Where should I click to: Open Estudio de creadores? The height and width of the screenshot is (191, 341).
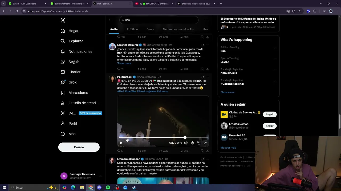[x=79, y=103]
